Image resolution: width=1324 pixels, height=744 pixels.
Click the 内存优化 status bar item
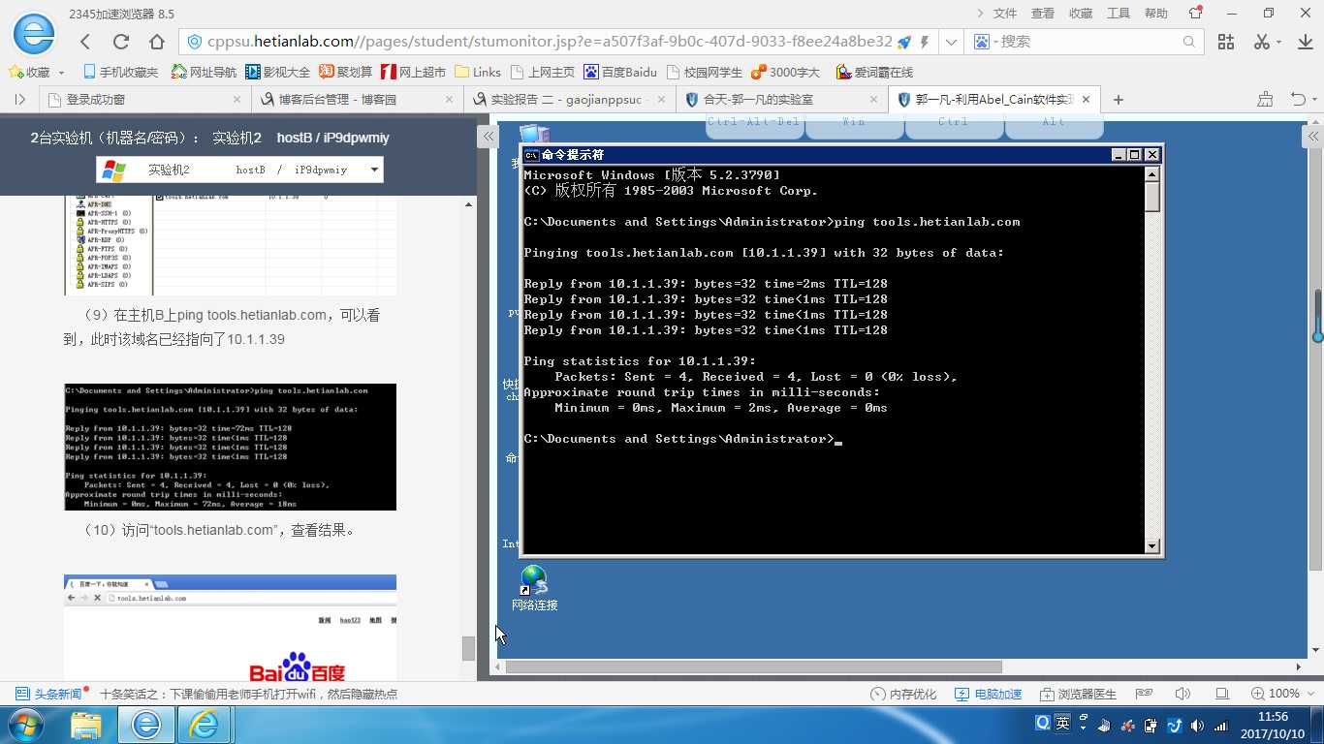click(x=903, y=694)
